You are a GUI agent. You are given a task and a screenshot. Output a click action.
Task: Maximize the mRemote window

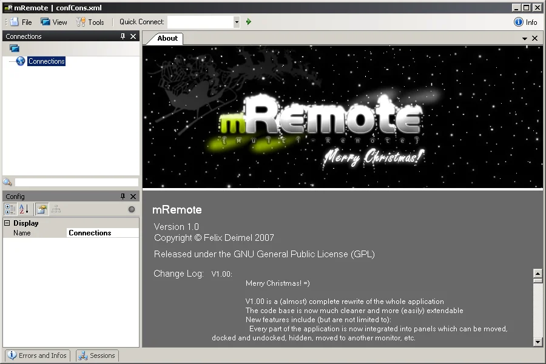pos(527,8)
